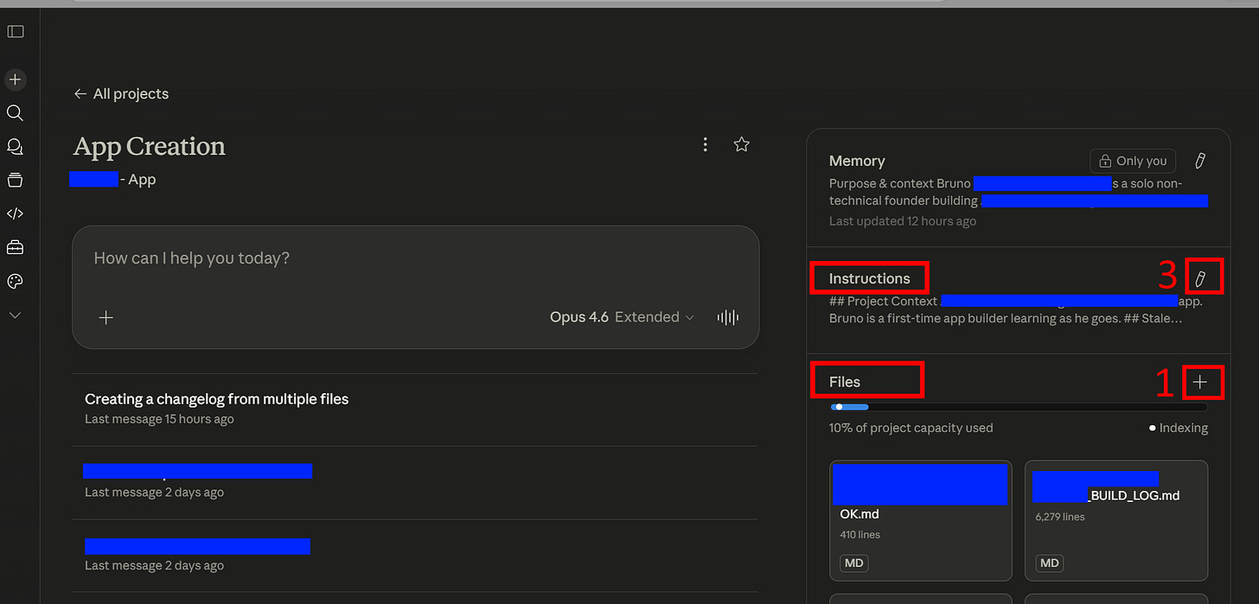This screenshot has width=1259, height=604.
Task: Click the Indexing status label
Action: coord(1179,428)
